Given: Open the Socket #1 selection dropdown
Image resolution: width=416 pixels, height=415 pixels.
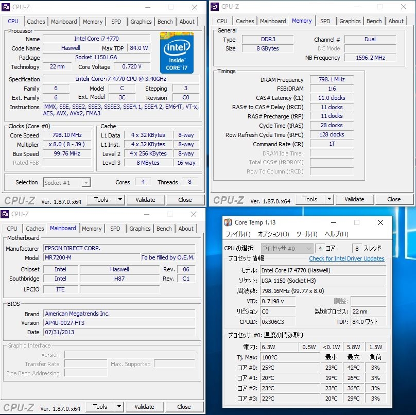Looking at the screenshot, I should tap(85, 182).
